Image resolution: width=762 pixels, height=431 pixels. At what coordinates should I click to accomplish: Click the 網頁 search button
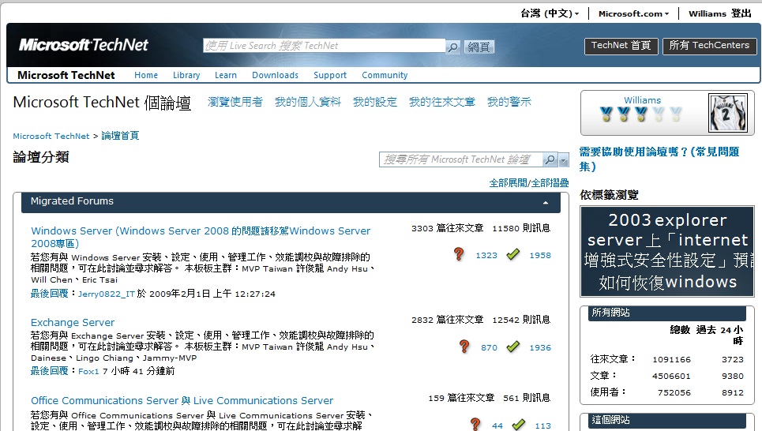[x=479, y=47]
